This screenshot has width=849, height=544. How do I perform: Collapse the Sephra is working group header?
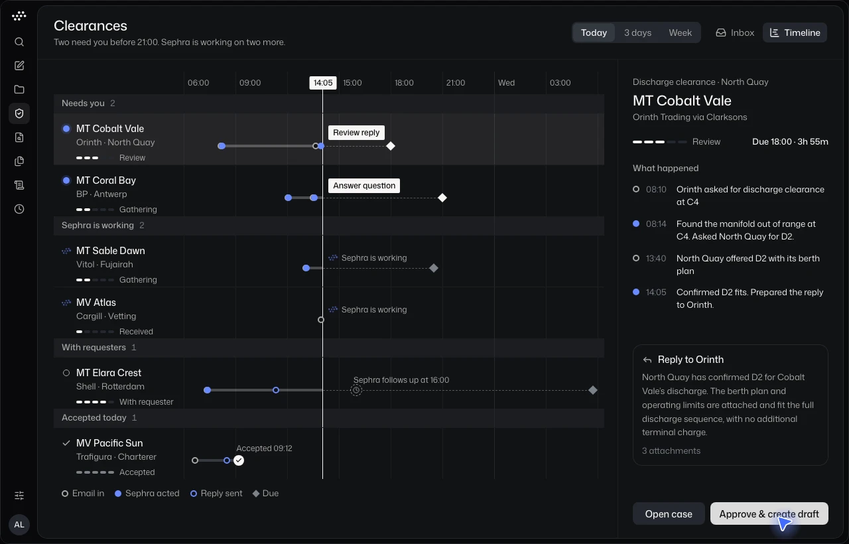[329, 226]
